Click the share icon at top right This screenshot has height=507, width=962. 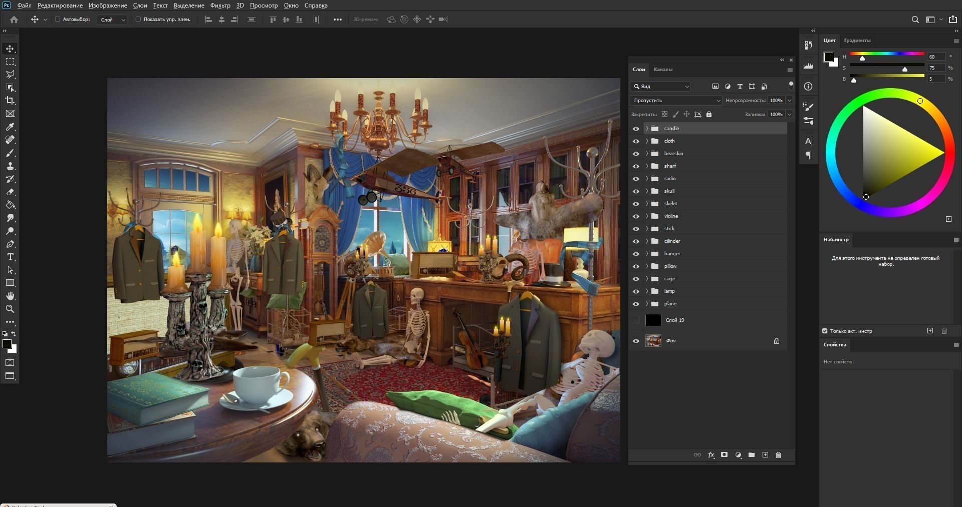click(952, 19)
